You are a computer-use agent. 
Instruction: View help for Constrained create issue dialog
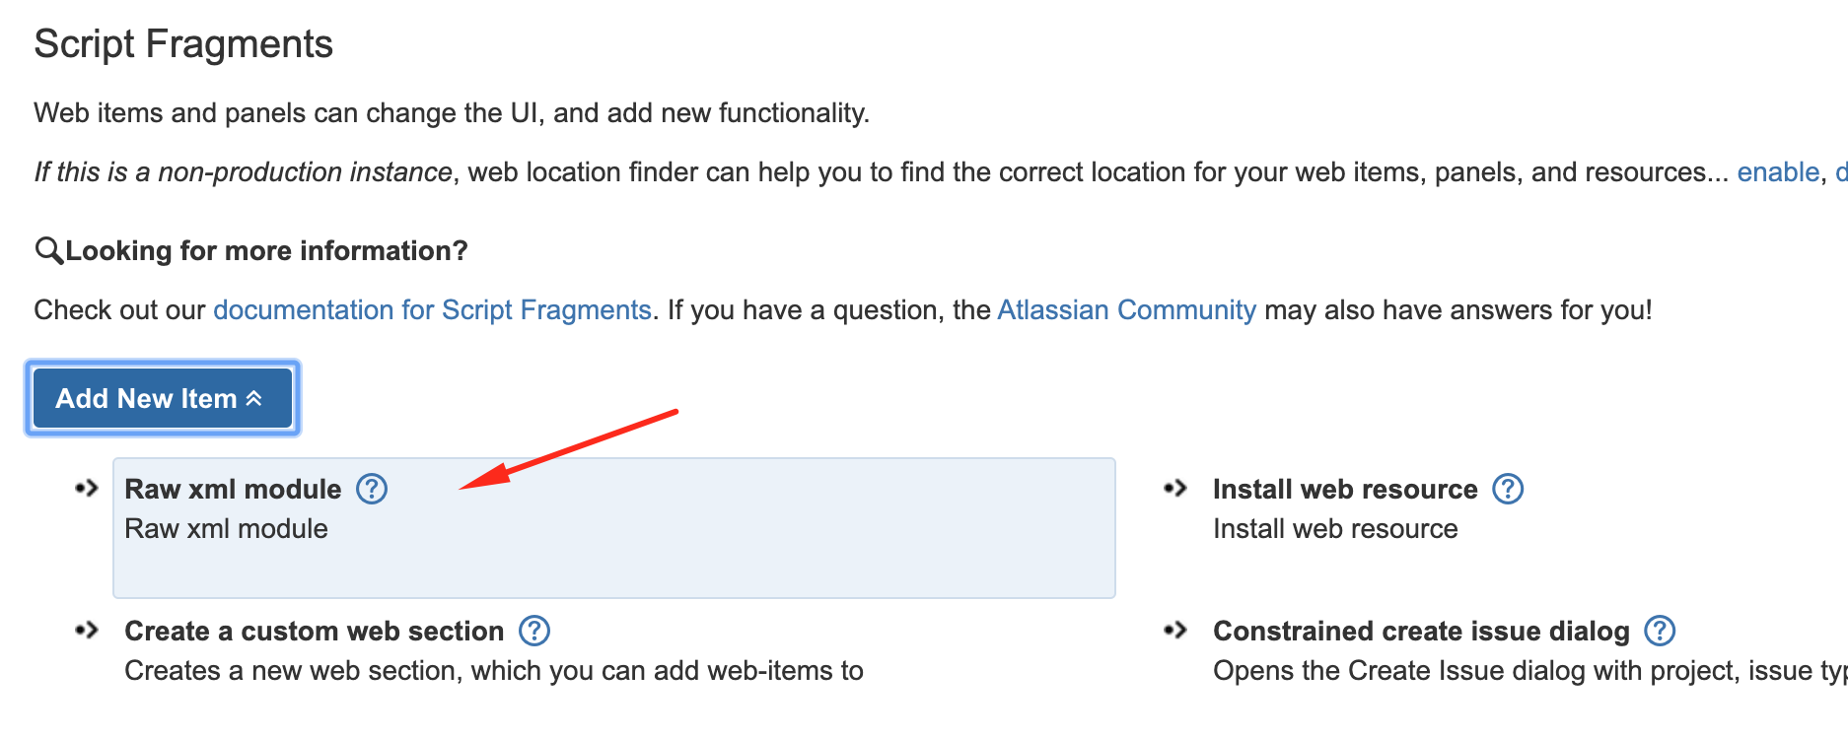coord(1661,631)
